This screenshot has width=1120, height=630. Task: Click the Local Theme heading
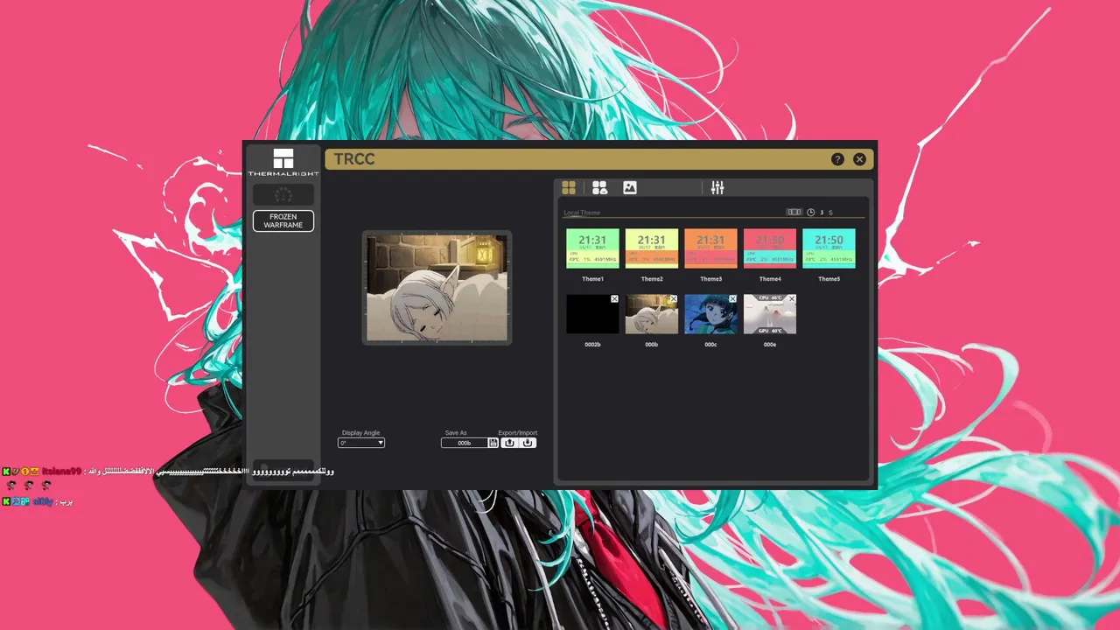click(x=582, y=213)
